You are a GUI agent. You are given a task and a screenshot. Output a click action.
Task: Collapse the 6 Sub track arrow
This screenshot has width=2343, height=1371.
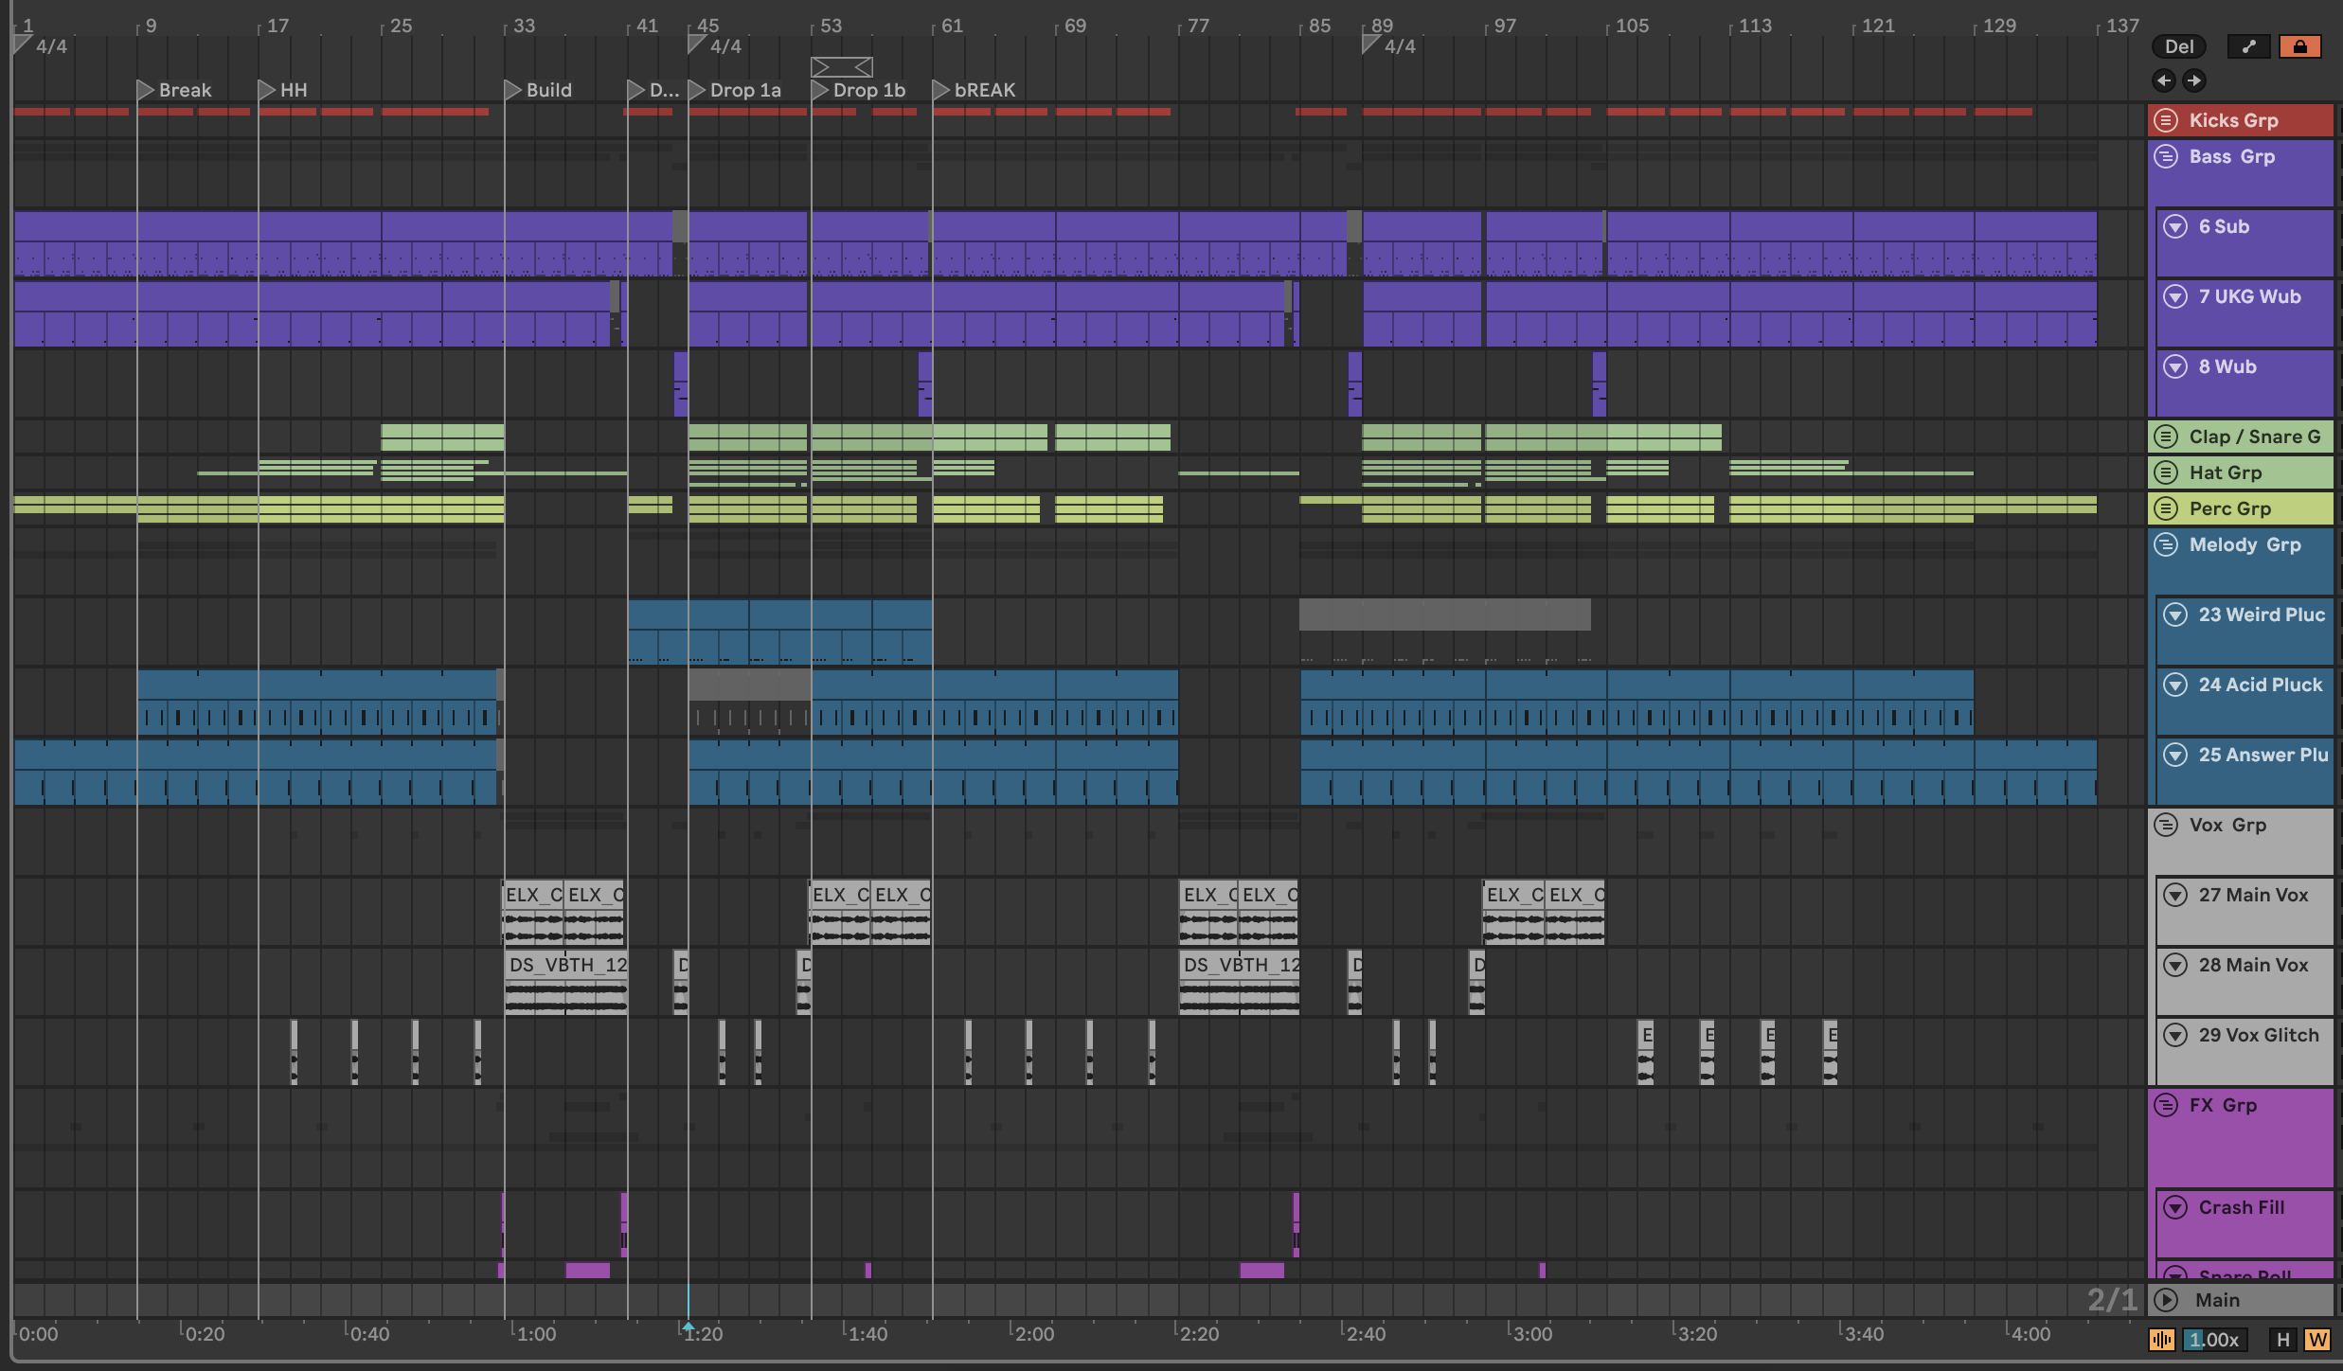pyautogui.click(x=2175, y=226)
